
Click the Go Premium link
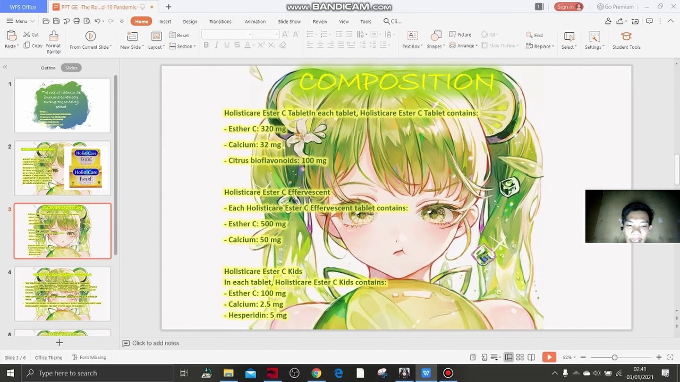(615, 7)
